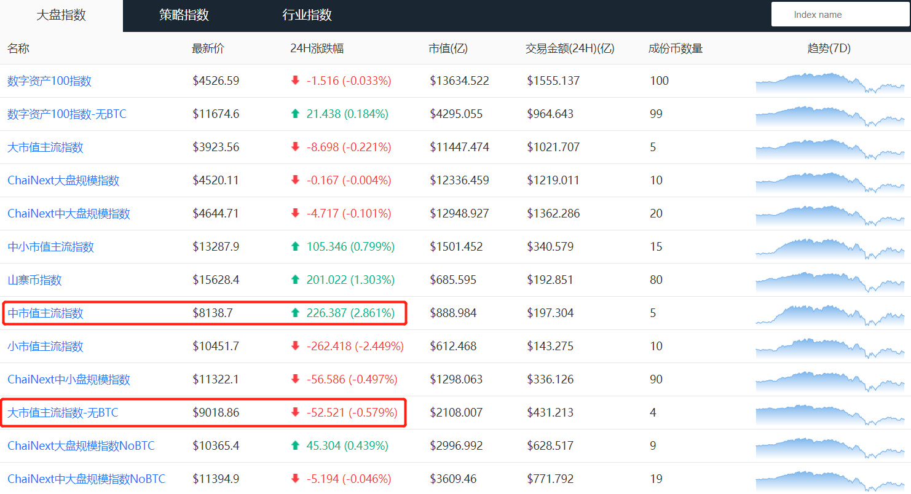Click the 7D trend chart for 小市值主流指数
Viewport: 911px width, 494px height.
click(830, 348)
